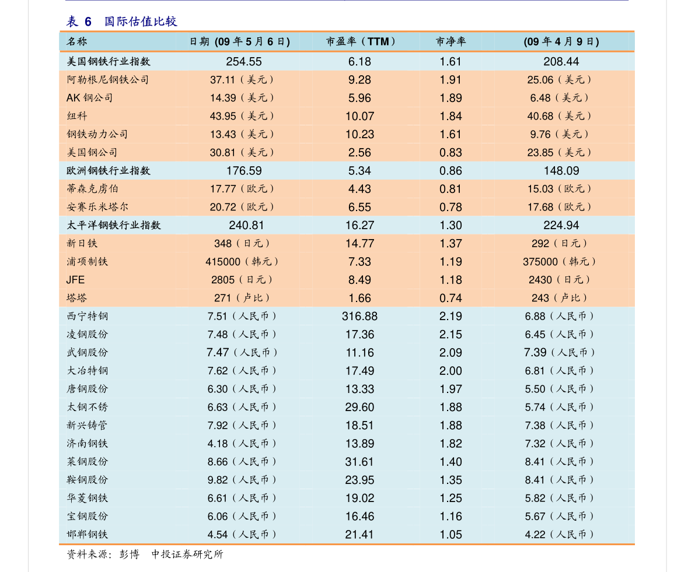Click P/E value 2.56
The width and height of the screenshot is (695, 572).
(x=359, y=152)
